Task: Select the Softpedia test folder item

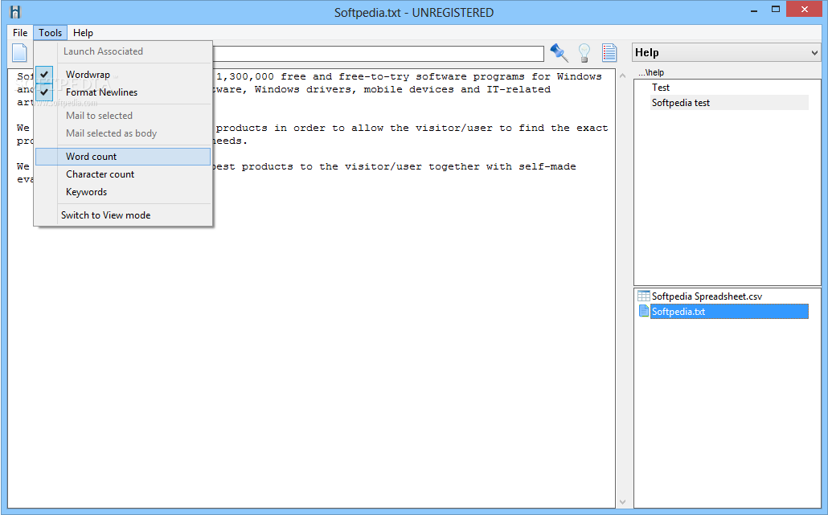Action: [729, 103]
